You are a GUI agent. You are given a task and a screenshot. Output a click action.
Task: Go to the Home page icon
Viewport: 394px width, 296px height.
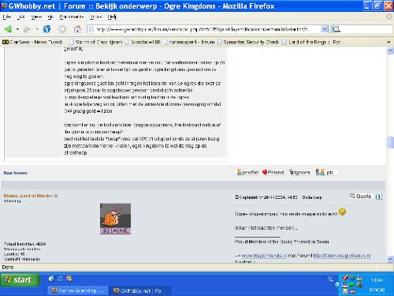coord(77,29)
